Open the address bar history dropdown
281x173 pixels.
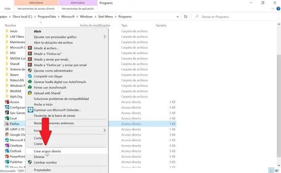[177, 17]
